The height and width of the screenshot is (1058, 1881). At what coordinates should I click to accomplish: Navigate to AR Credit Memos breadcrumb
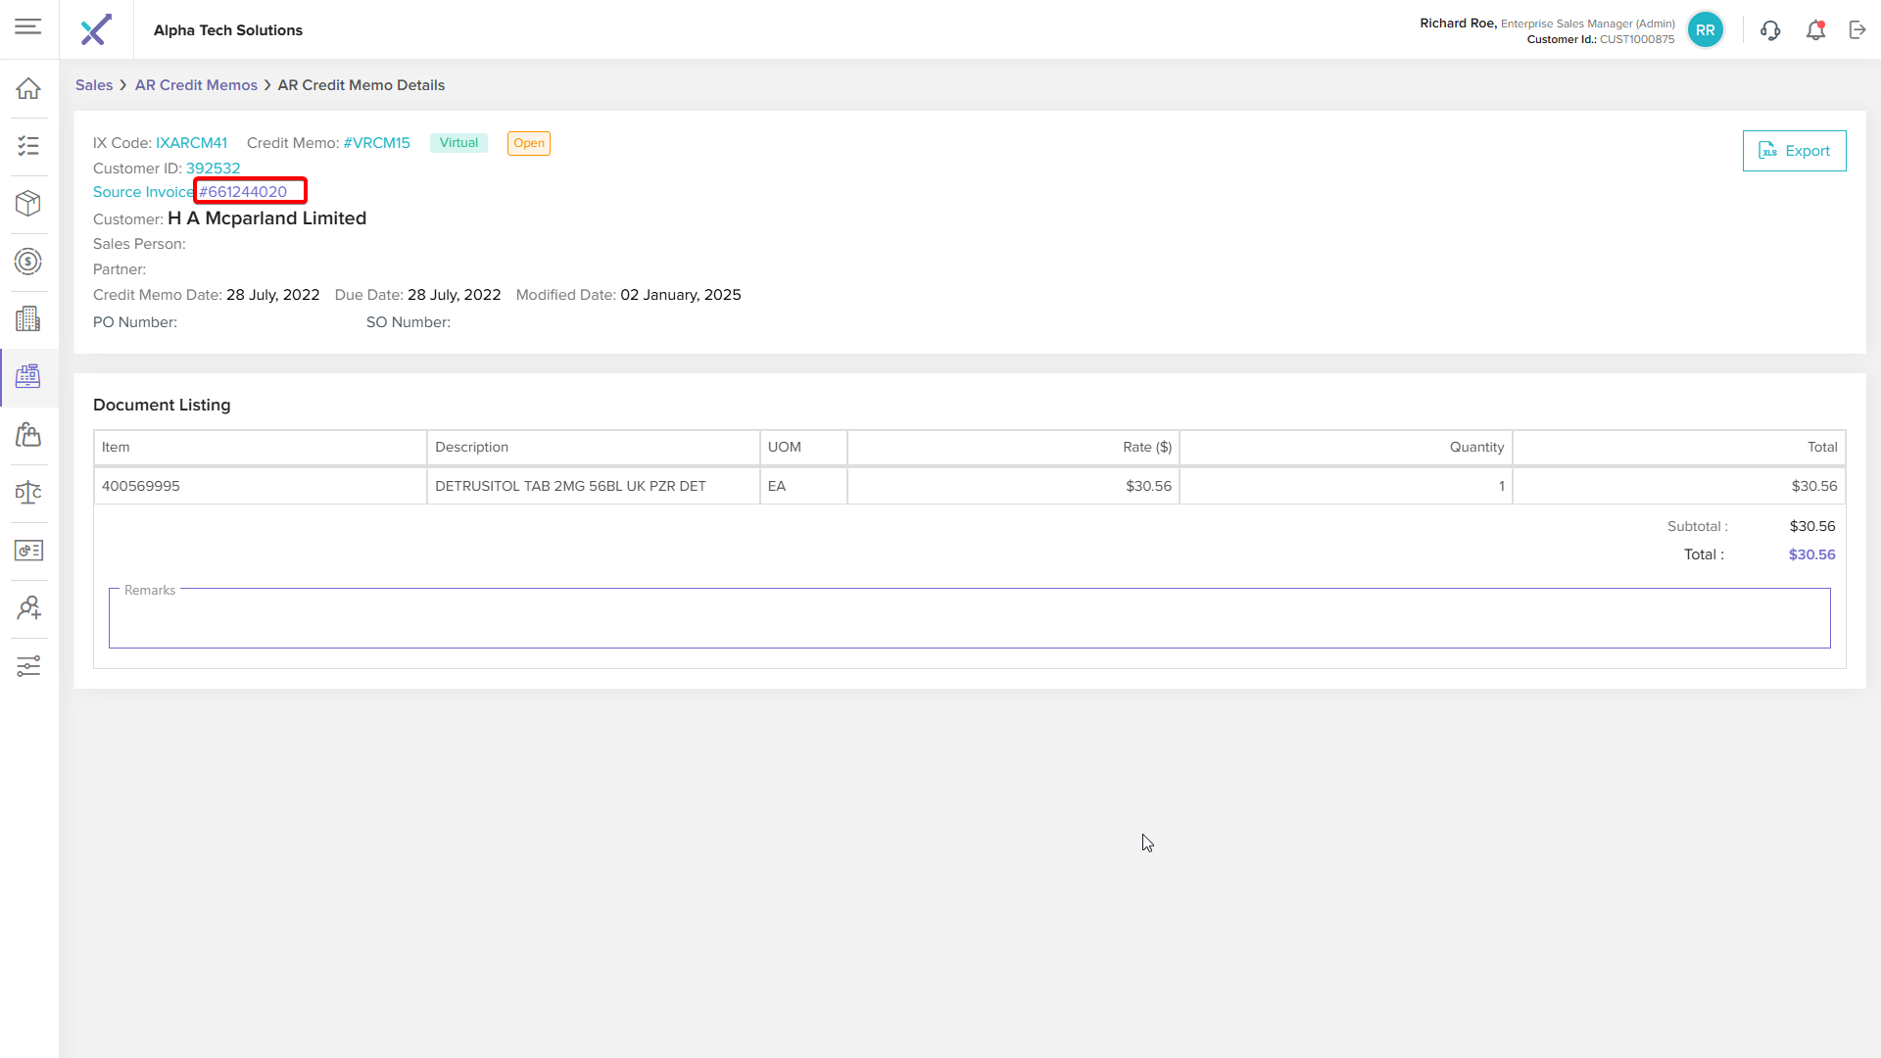[196, 85]
